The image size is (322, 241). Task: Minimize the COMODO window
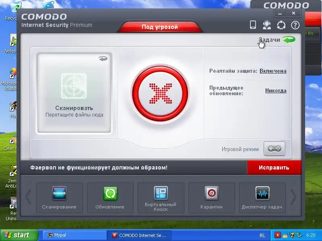point(280,14)
